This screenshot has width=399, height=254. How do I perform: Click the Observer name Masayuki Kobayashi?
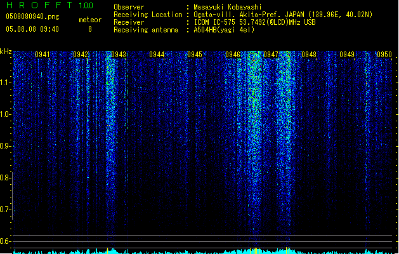coord(228,7)
